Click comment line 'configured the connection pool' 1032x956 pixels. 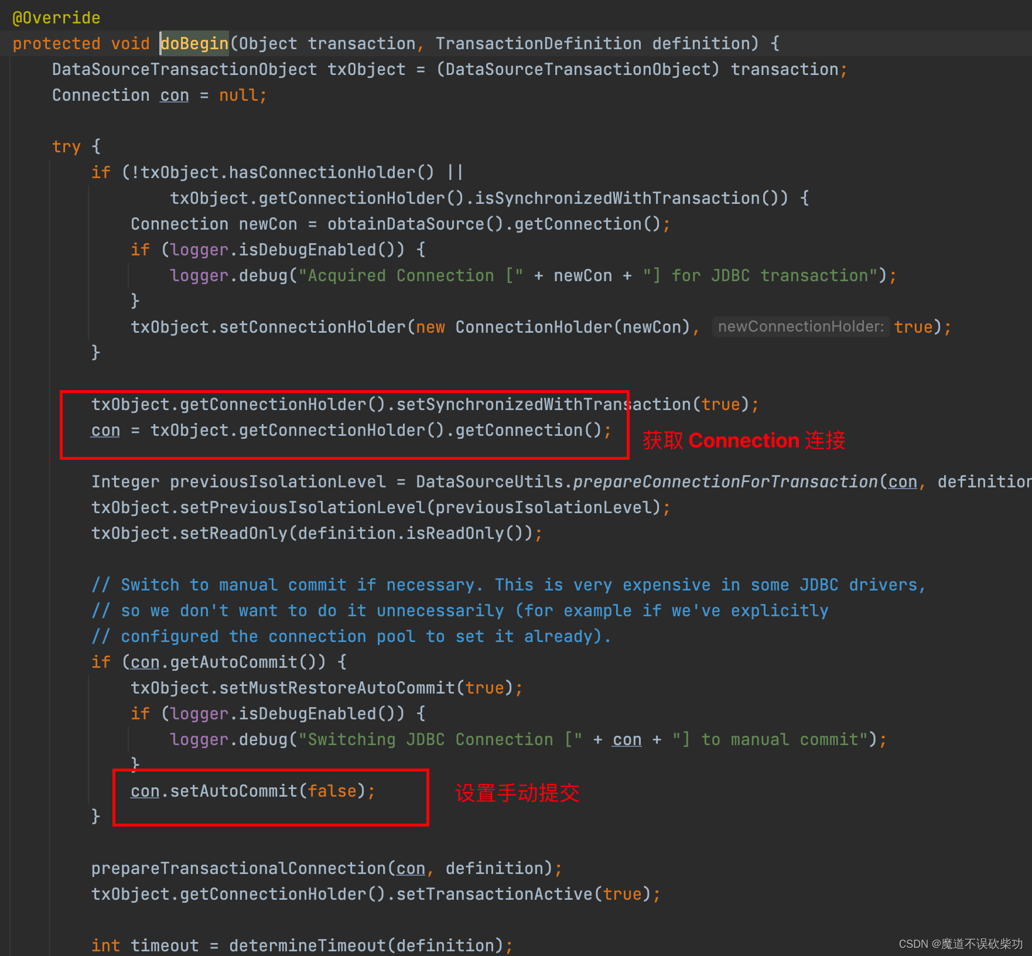(x=351, y=637)
